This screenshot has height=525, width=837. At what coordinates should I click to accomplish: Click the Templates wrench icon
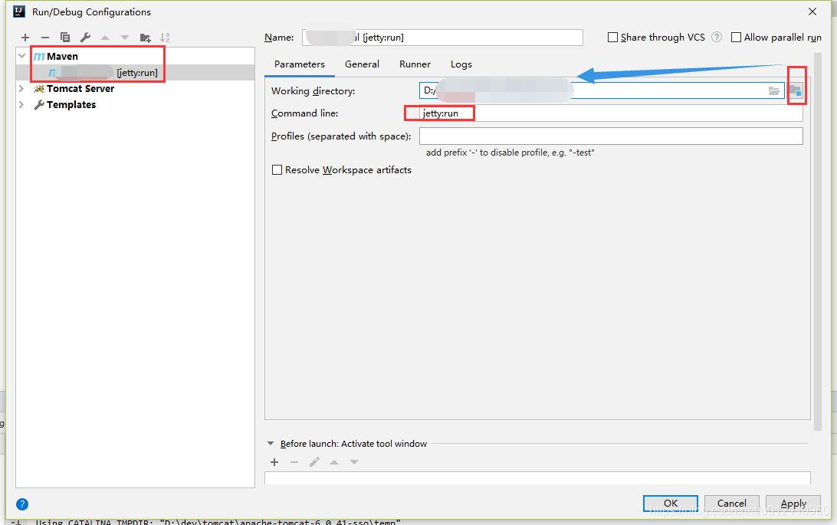tap(39, 105)
